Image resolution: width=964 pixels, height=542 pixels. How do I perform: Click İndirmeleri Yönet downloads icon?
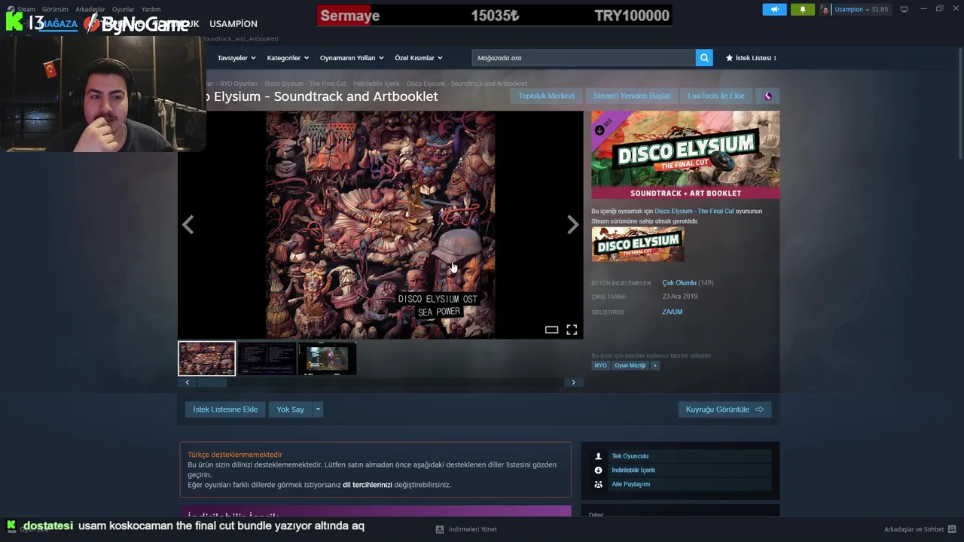[440, 529]
